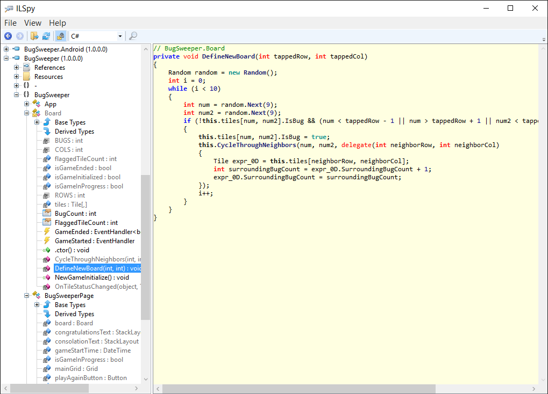
Task: Click the Derived Types icon under Board
Action: tap(47, 131)
